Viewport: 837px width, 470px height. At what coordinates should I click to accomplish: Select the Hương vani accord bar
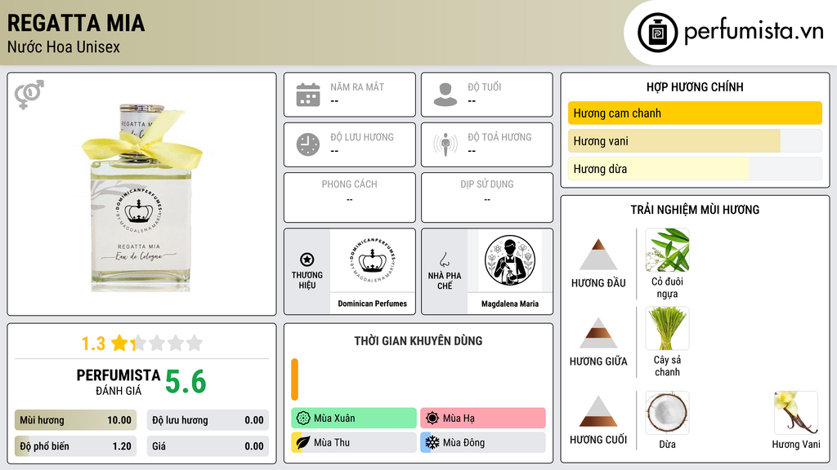click(x=695, y=141)
